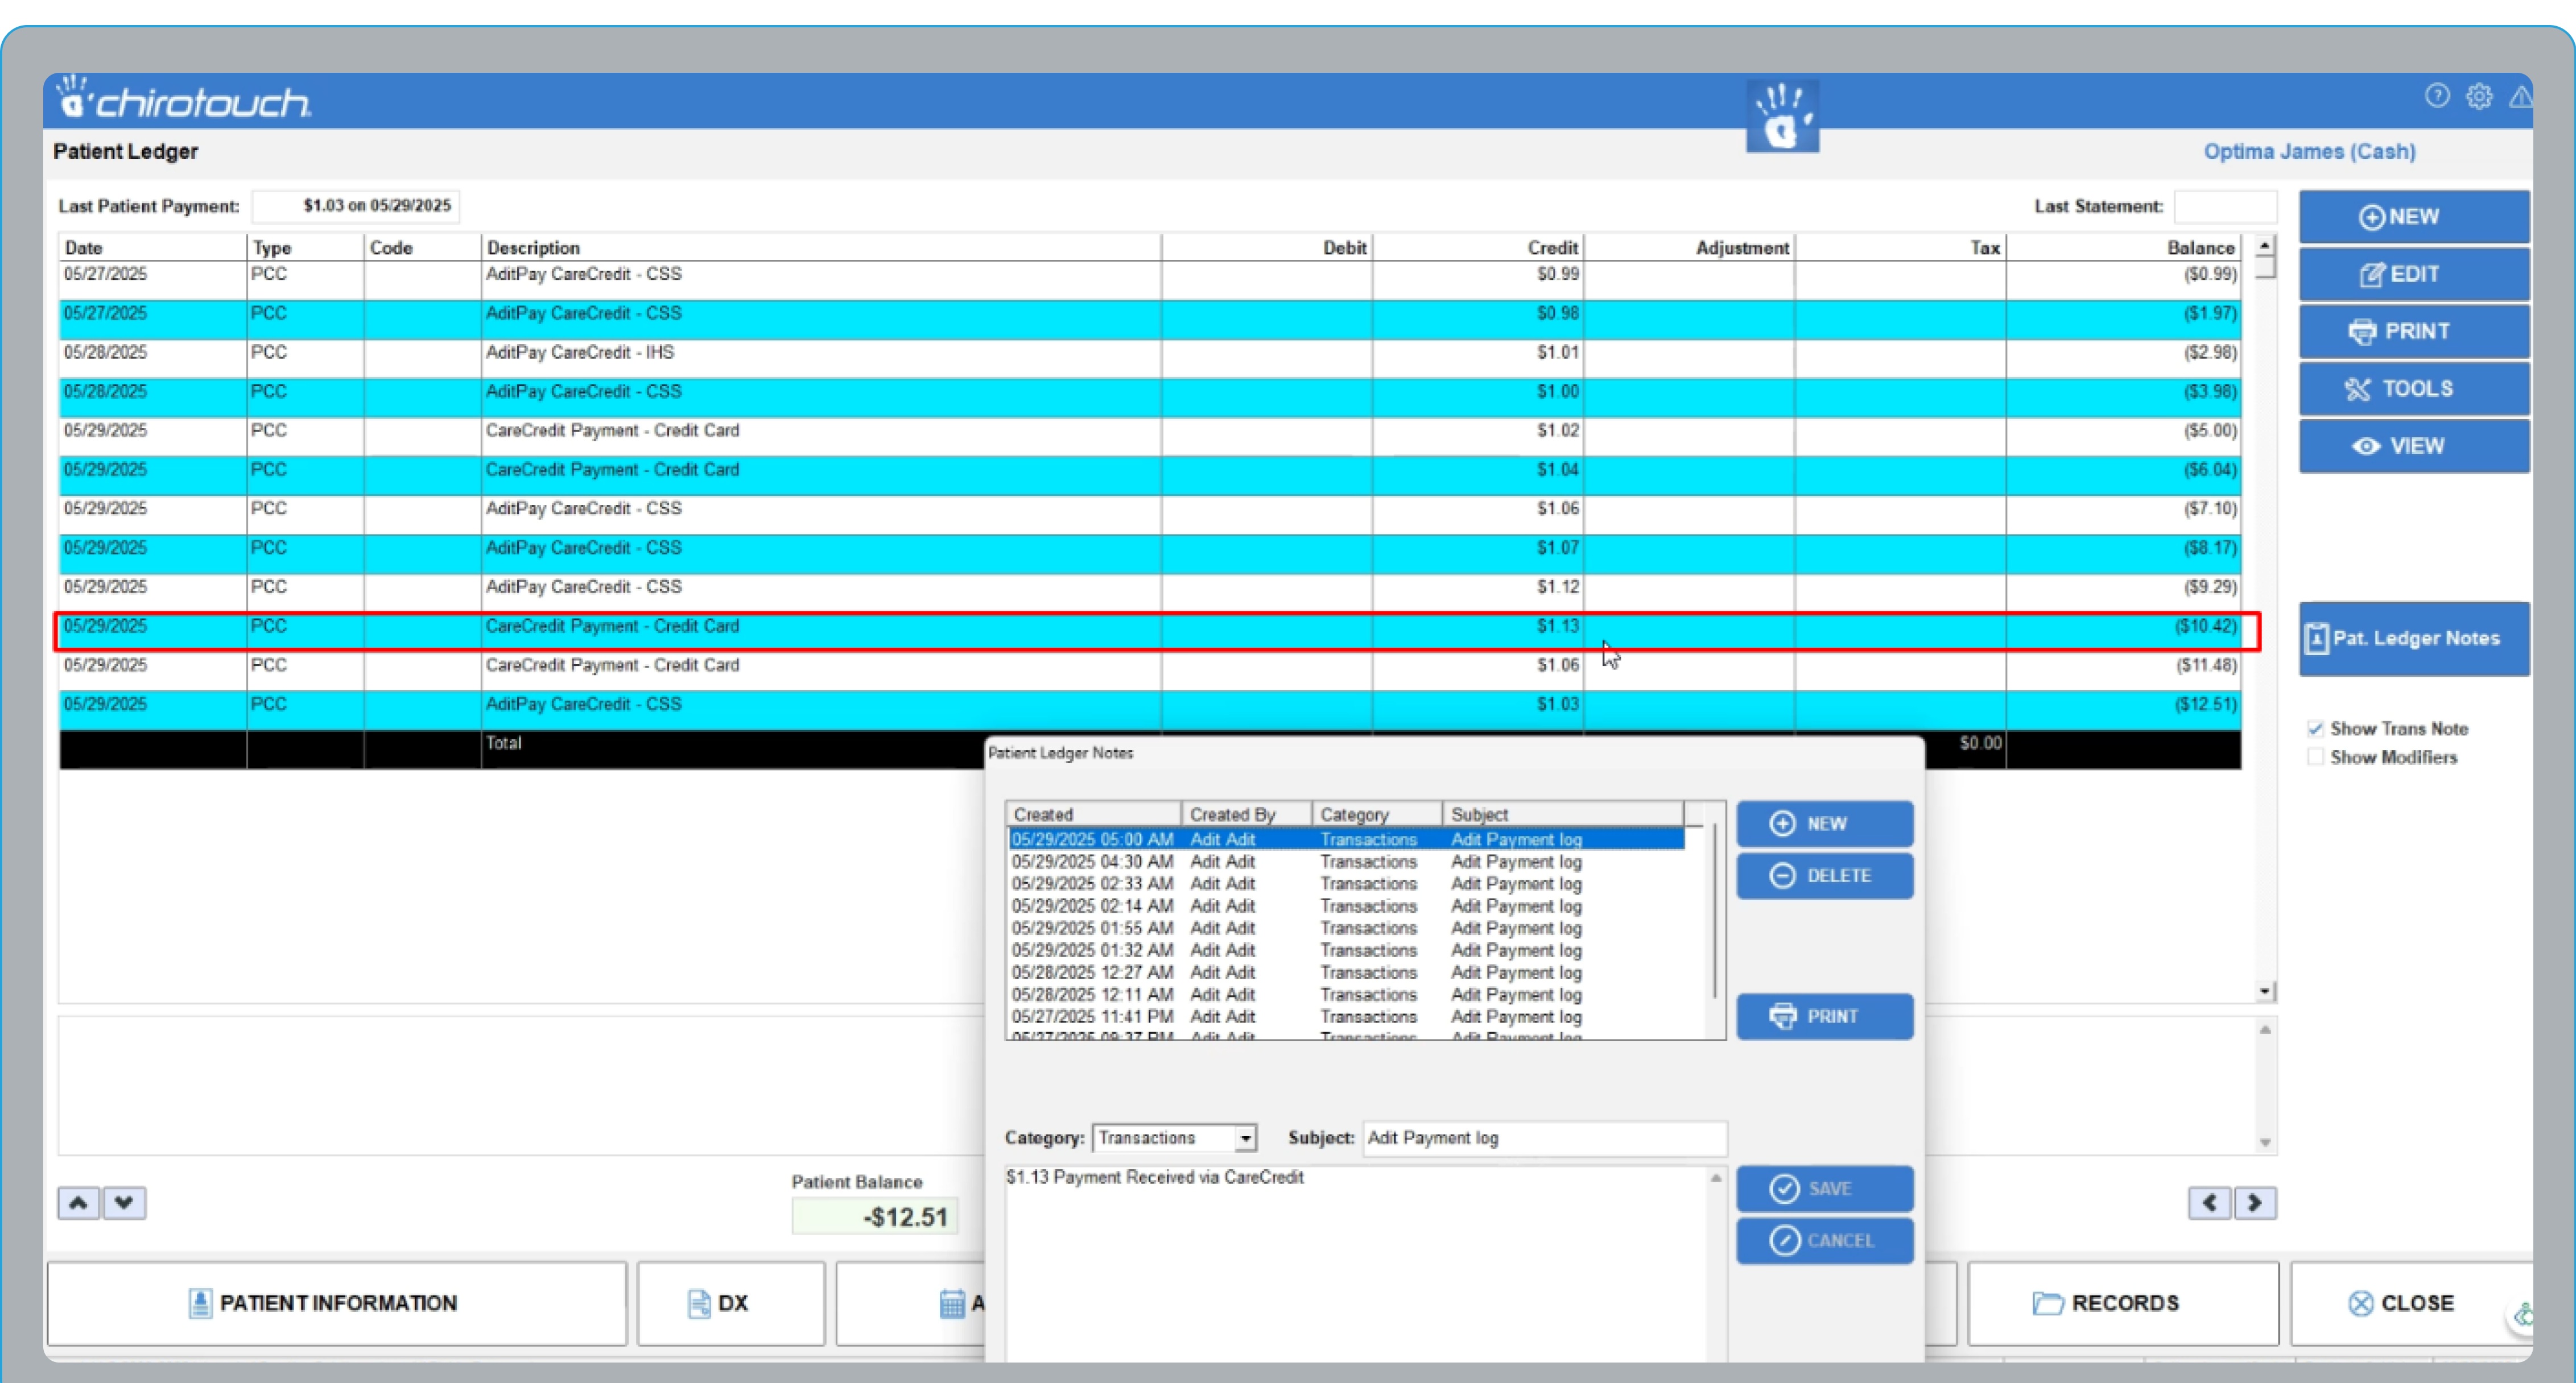Open the VIEW button with eye icon
Image resolution: width=2576 pixels, height=1383 pixels.
tap(2414, 446)
